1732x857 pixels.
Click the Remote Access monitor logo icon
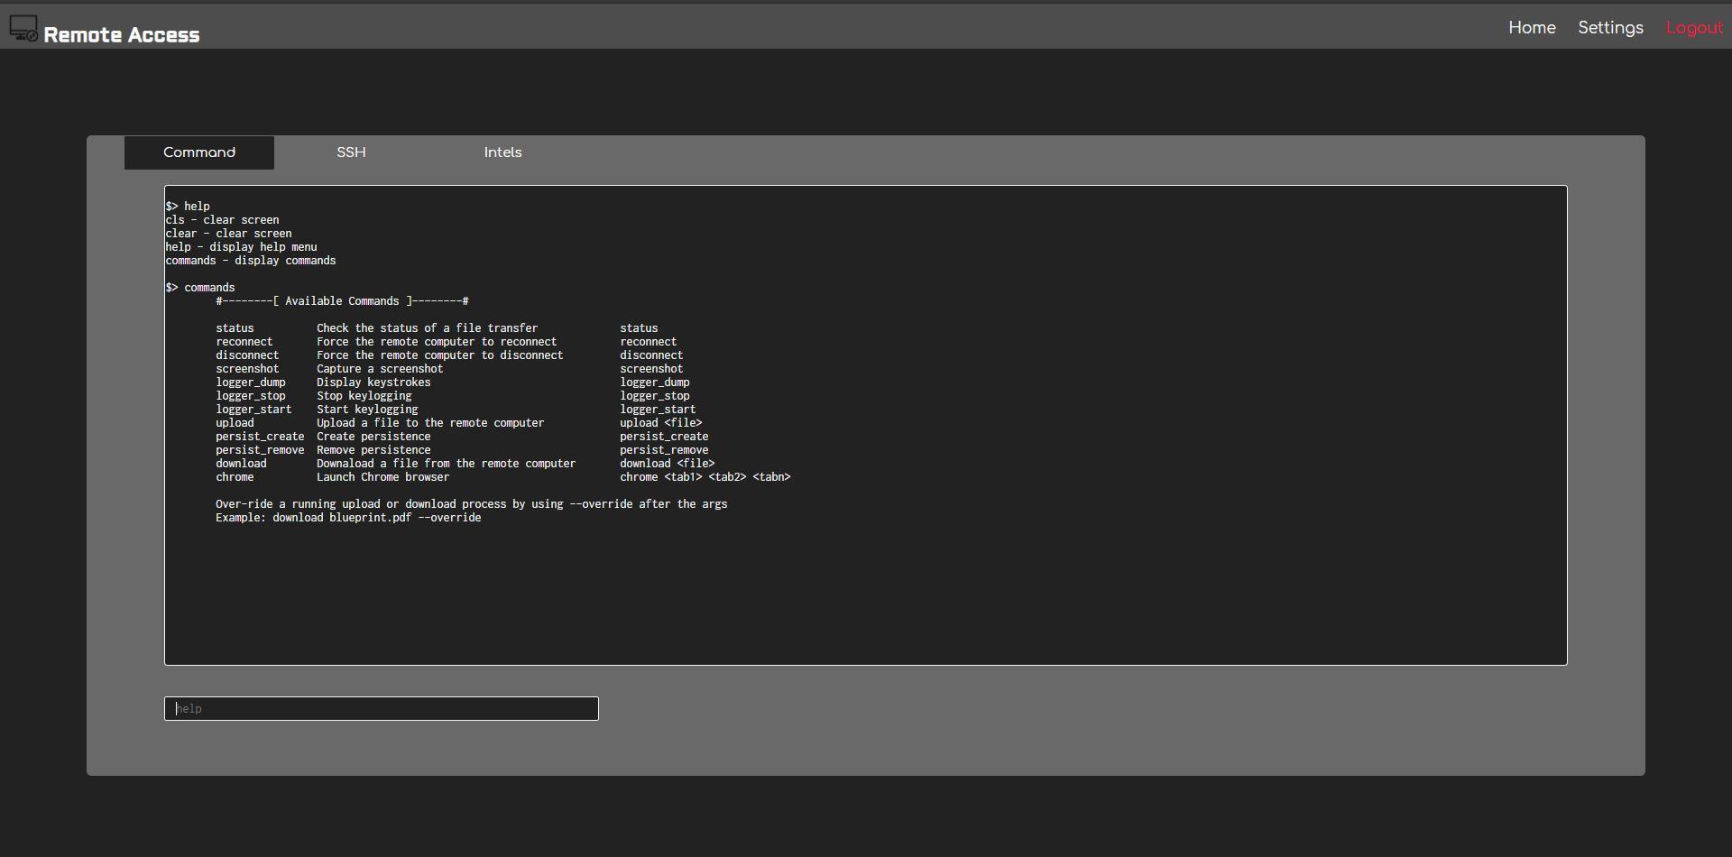[23, 29]
